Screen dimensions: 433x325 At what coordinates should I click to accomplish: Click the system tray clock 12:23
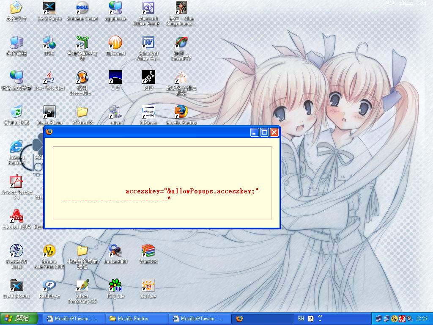(x=422, y=319)
